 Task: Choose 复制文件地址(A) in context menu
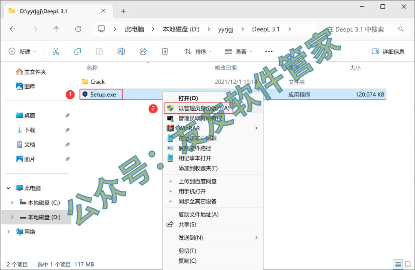tap(213, 214)
